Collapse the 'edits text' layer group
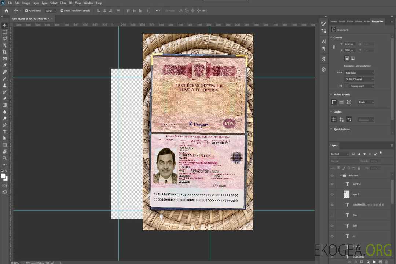 coord(340,175)
